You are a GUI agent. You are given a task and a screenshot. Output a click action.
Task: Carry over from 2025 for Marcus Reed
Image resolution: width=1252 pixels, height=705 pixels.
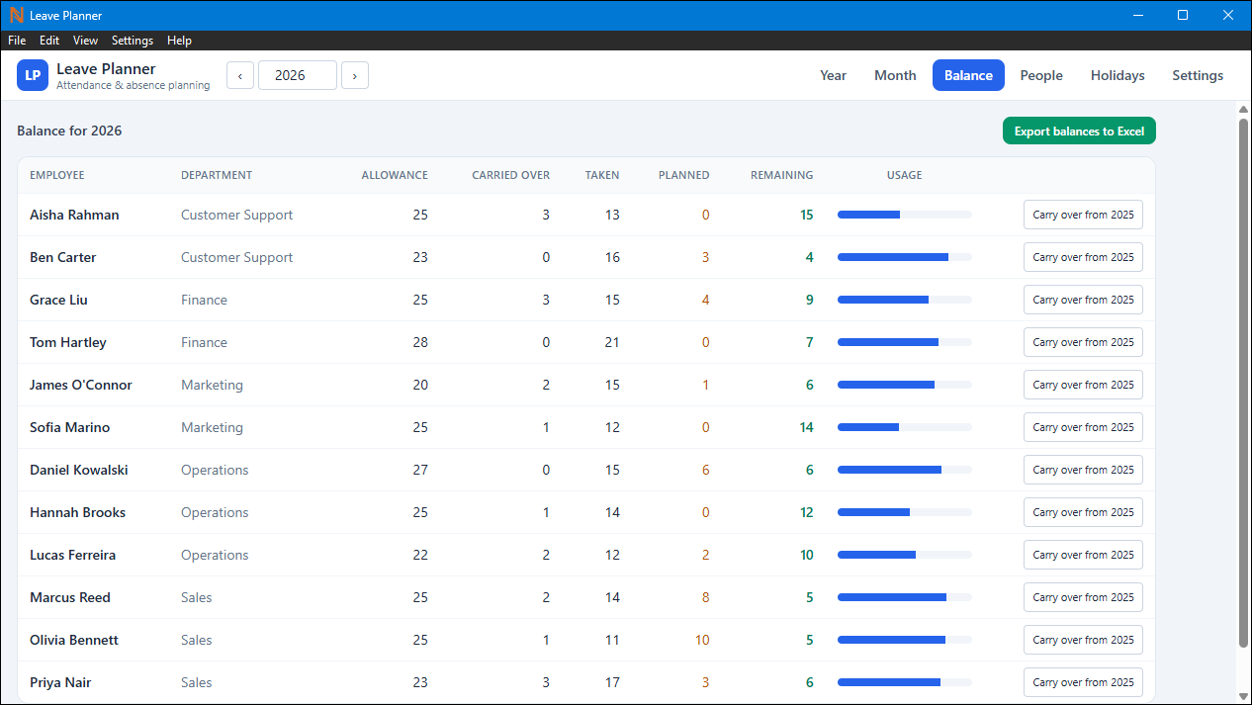pos(1083,597)
